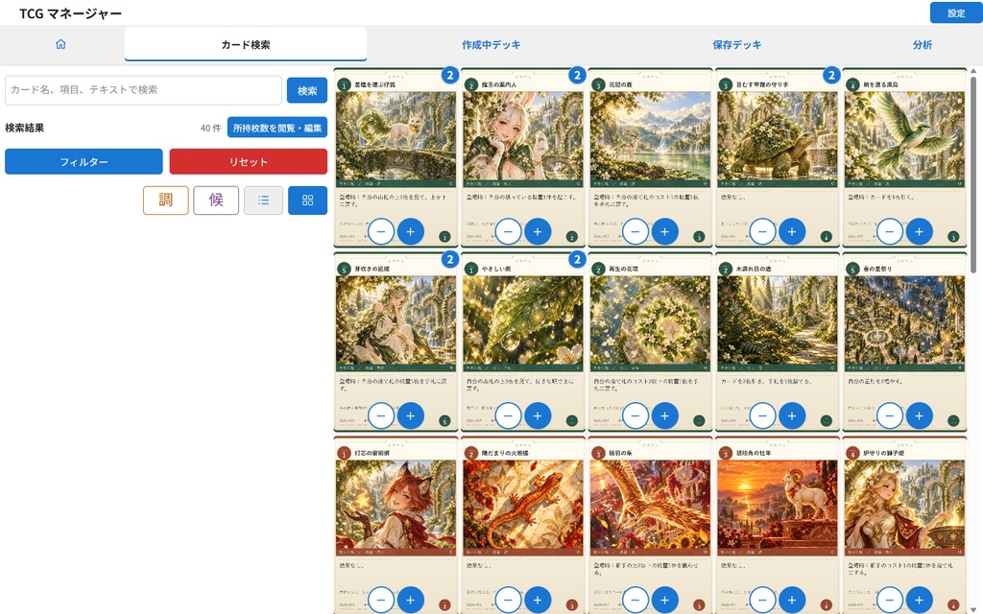
Task: Open the 作成中デッキ tab
Action: pyautogui.click(x=491, y=44)
